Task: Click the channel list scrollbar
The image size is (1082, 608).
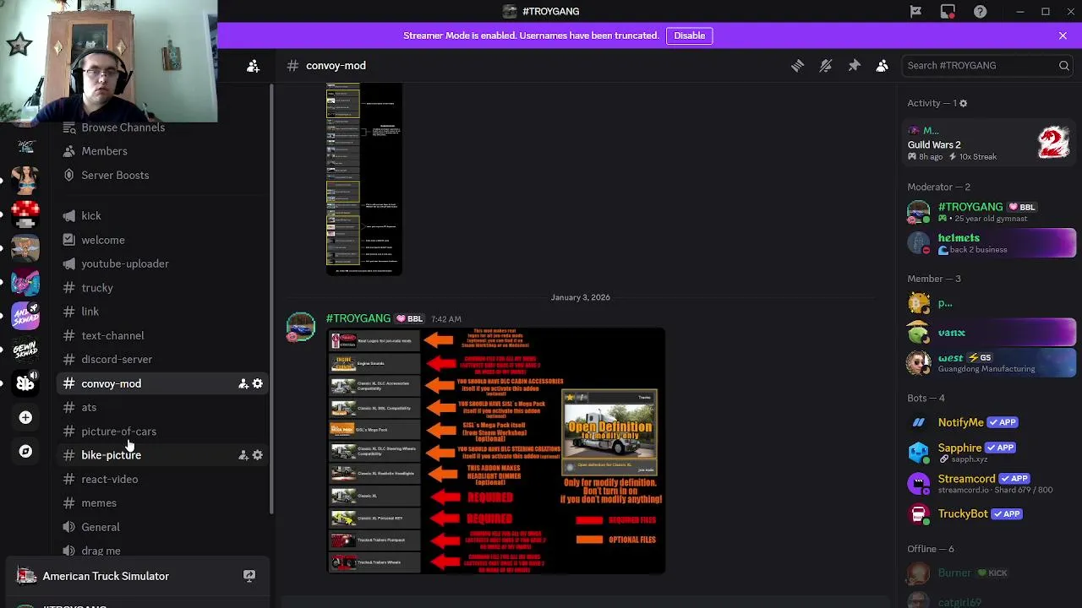Action: coord(271,300)
